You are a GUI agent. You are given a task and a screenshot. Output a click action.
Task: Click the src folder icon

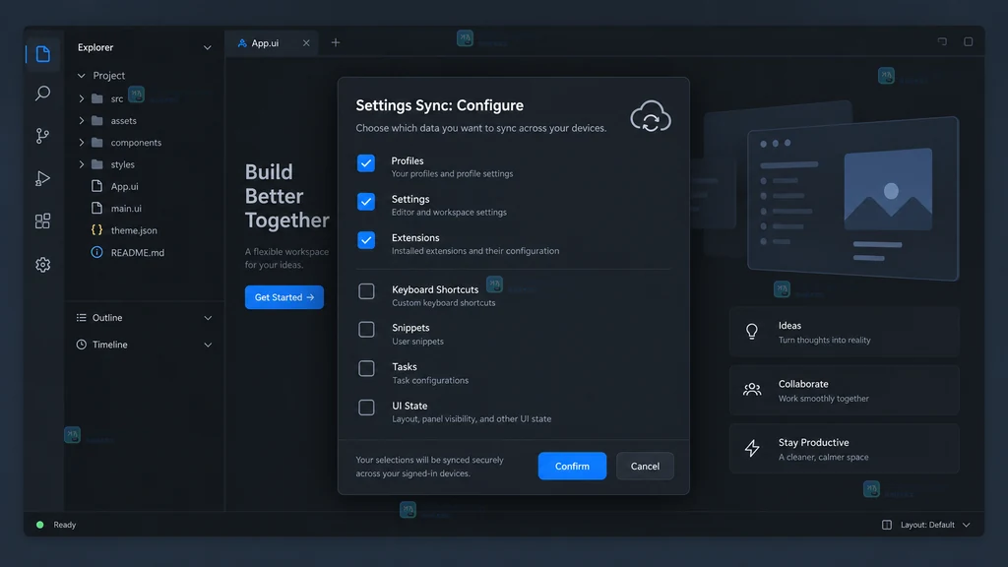click(97, 98)
